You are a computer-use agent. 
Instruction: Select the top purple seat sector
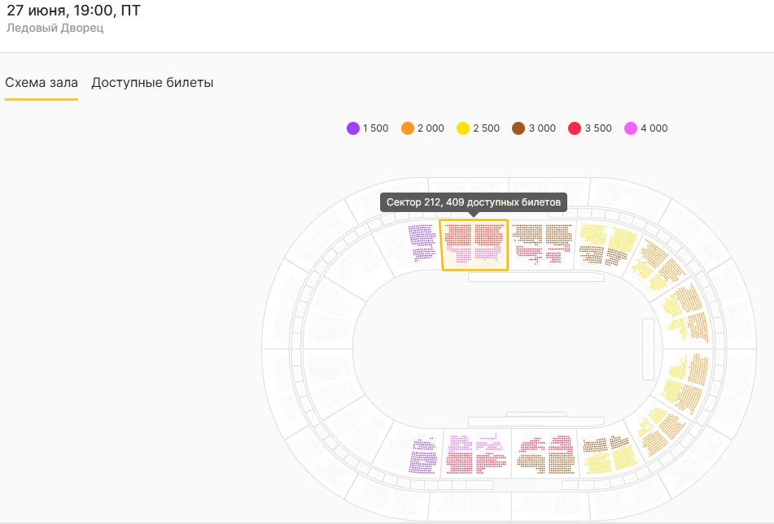pyautogui.click(x=422, y=242)
